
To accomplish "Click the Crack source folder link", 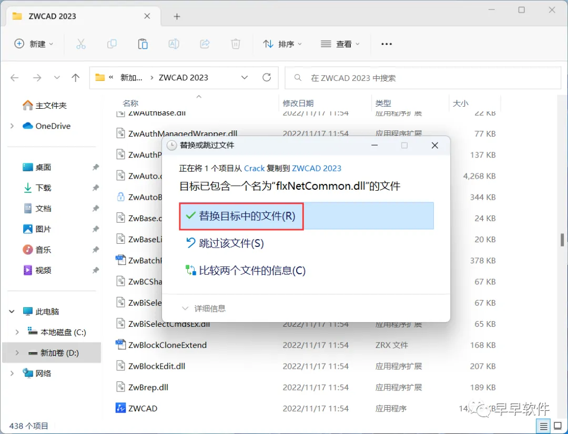I will point(255,168).
